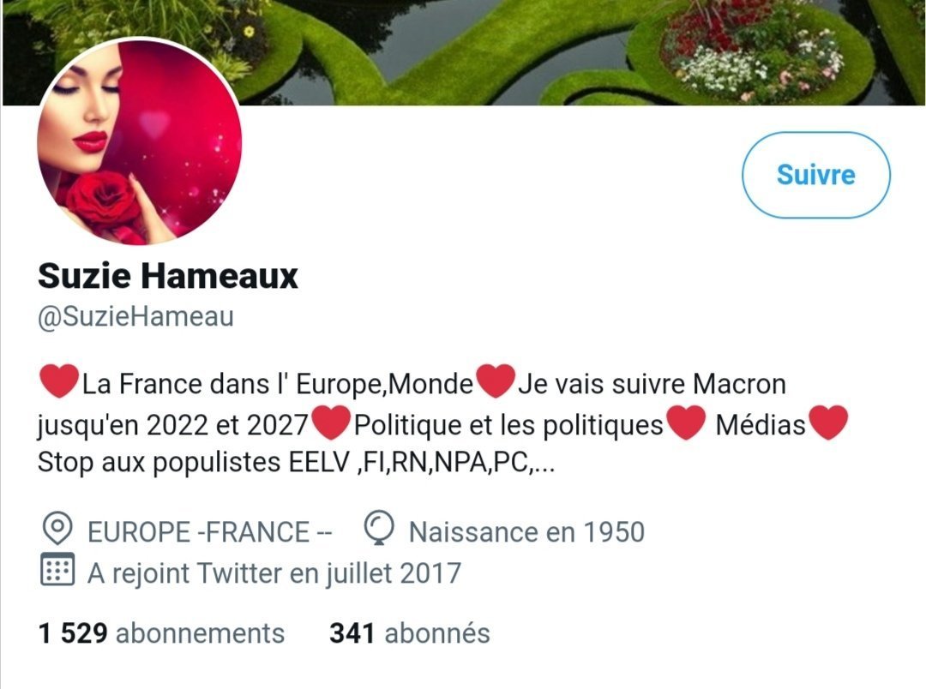Click A rejoint Twitter en juillet 2017
This screenshot has width=926, height=689.
click(x=274, y=572)
